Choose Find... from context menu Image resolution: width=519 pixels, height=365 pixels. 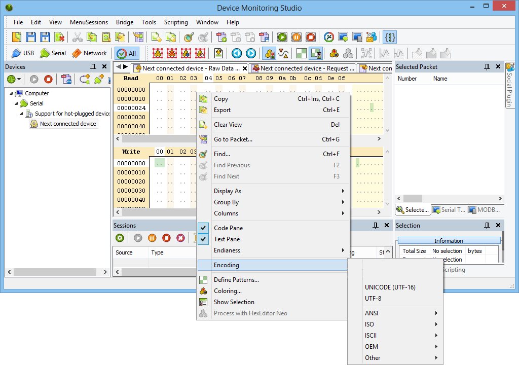[x=273, y=154]
